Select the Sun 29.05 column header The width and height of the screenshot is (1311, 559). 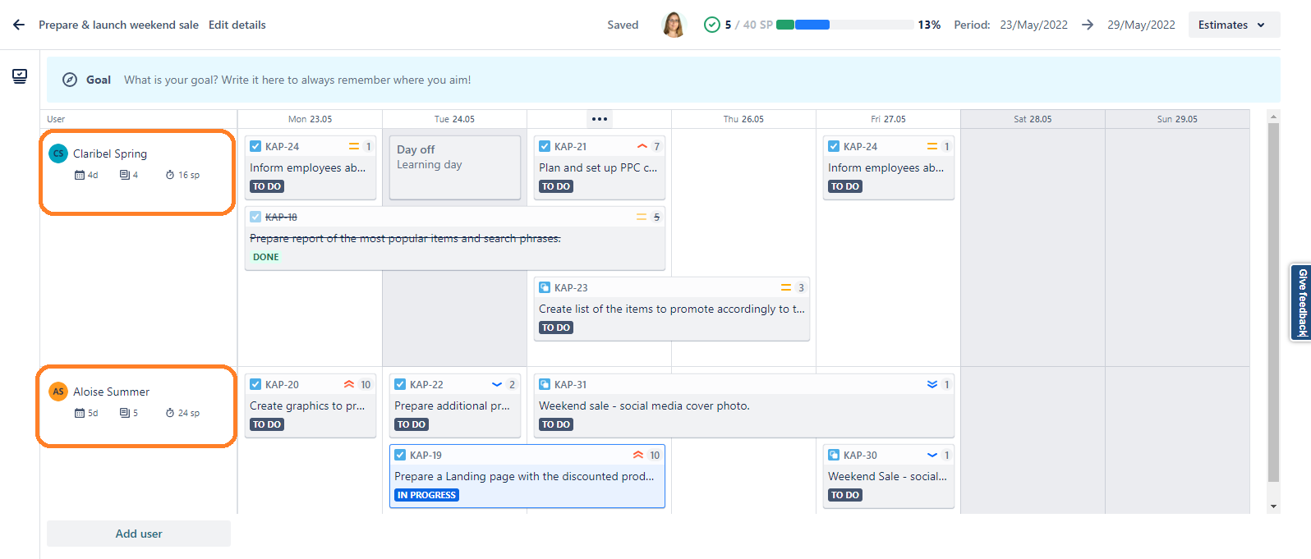tap(1177, 119)
